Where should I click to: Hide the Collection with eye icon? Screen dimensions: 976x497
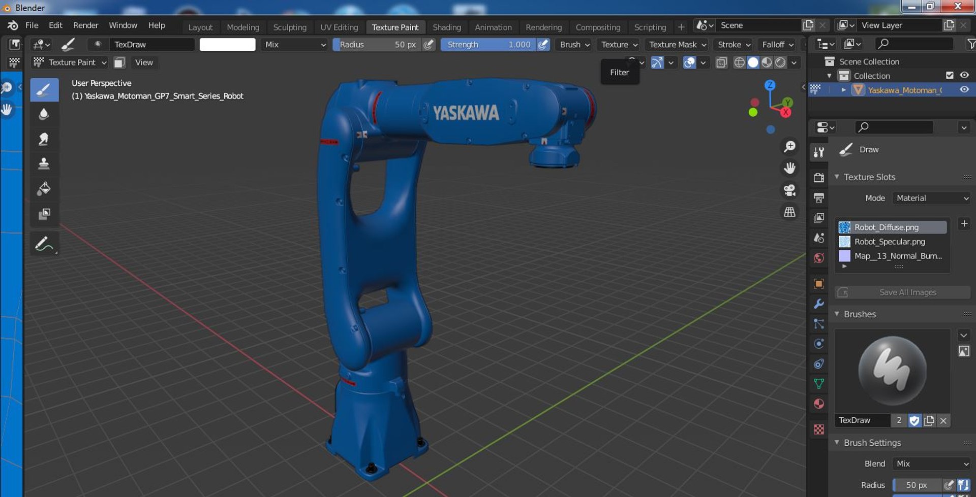point(964,75)
